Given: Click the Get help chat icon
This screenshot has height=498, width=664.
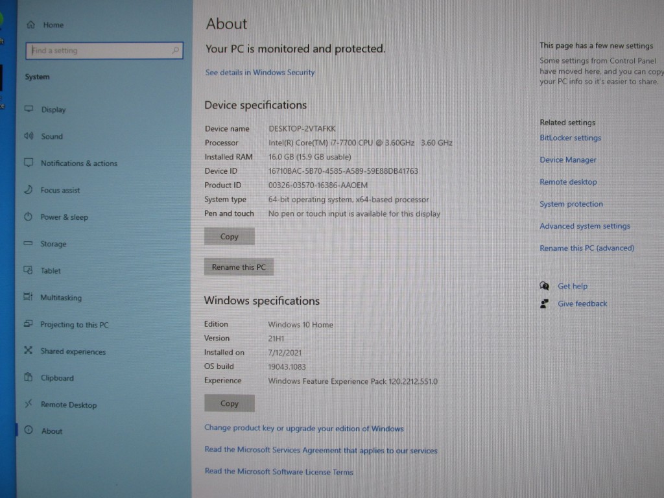Looking at the screenshot, I should coord(545,286).
